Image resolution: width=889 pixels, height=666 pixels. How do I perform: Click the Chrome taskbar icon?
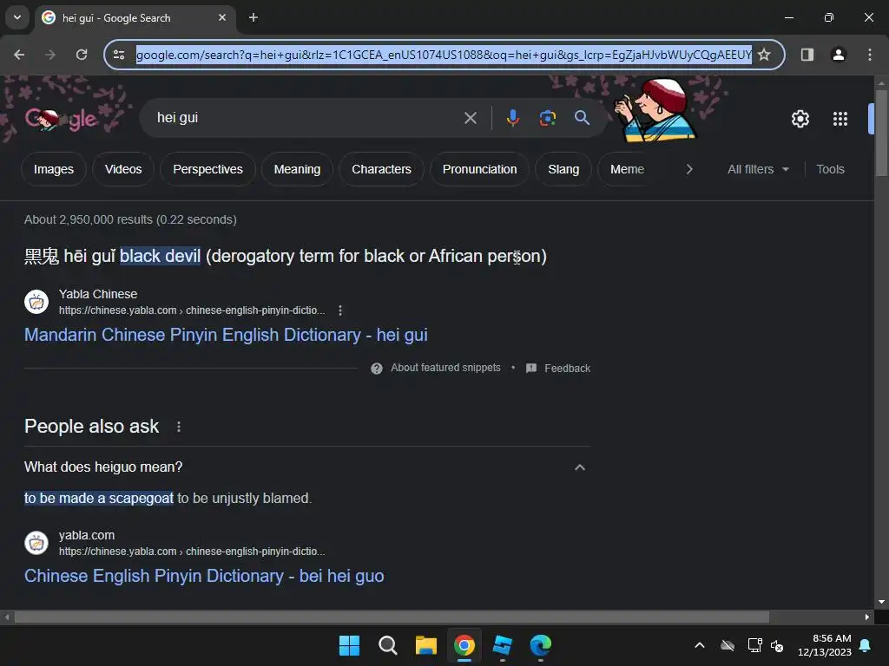click(x=464, y=645)
